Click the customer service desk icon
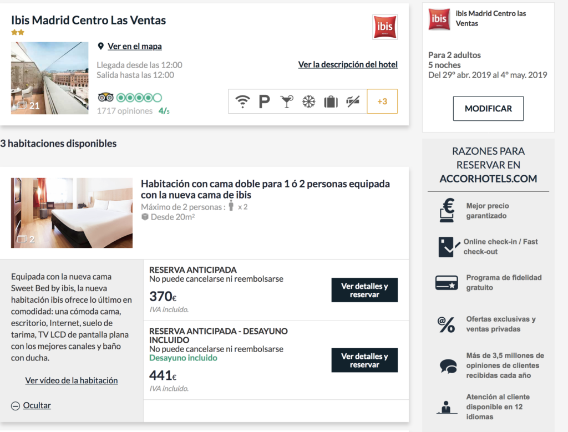The height and width of the screenshot is (432, 568). tap(447, 408)
